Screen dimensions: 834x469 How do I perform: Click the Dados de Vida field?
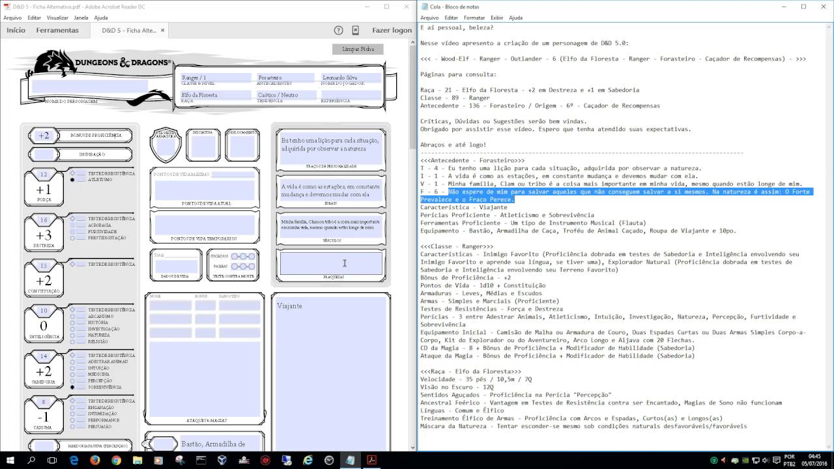click(176, 266)
